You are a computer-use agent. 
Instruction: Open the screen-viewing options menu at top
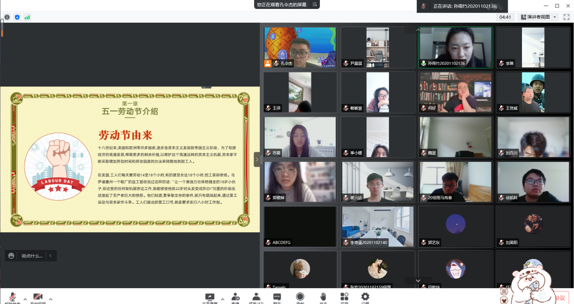pyautogui.click(x=315, y=5)
